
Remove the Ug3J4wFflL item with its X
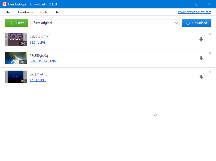tap(210, 72)
